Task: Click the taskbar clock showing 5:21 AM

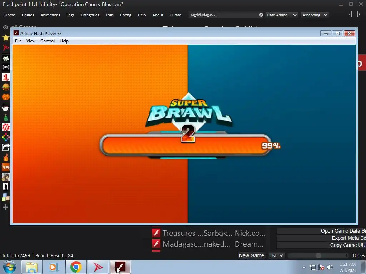Action: 348,267
